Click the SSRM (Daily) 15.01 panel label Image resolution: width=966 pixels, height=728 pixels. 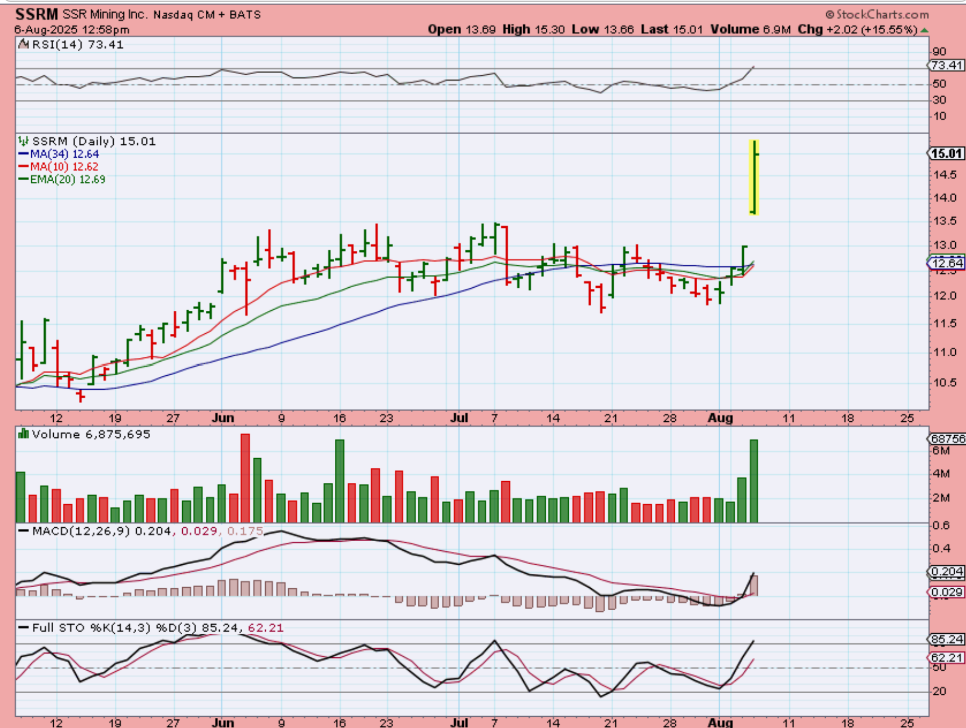94,141
